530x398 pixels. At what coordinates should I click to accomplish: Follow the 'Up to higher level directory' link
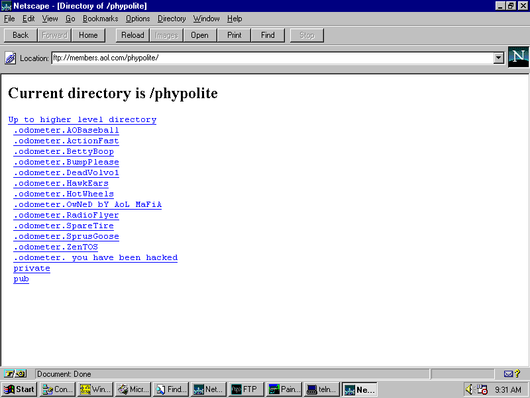coord(82,120)
